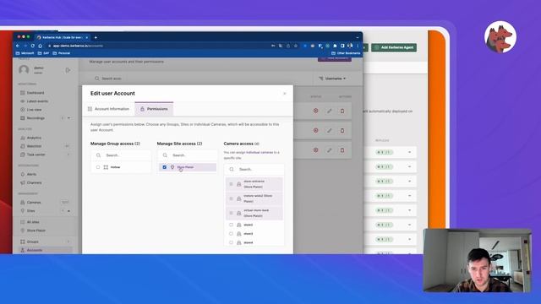Screen dimensions: 541x304
Task: Click the browser forward arrow
Action: [x=25, y=46]
